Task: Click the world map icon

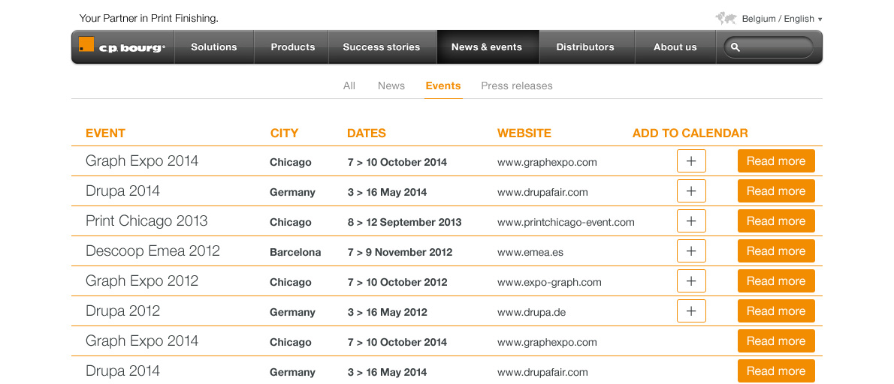Action: coord(726,19)
